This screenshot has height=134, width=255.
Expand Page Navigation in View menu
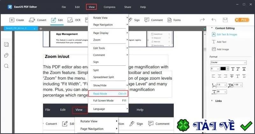tap(108, 25)
